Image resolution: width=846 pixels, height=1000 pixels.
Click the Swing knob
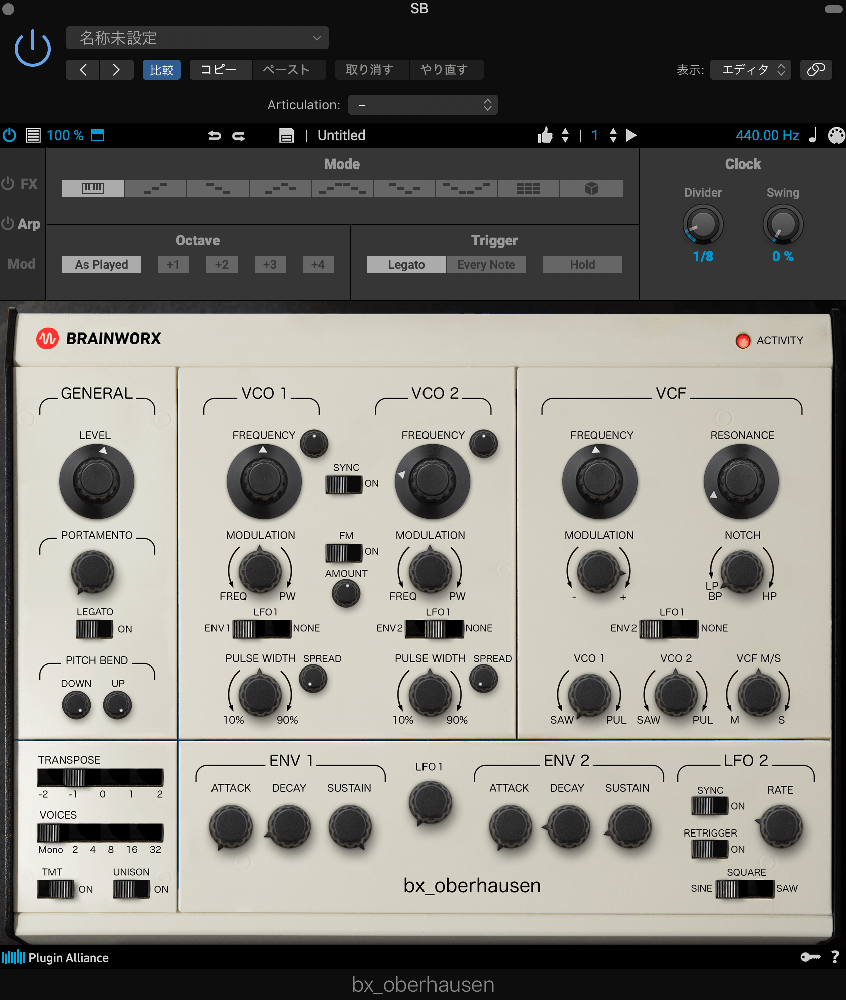point(783,225)
